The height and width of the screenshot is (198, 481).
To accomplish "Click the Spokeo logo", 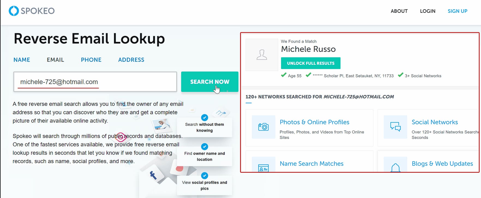I will [32, 11].
